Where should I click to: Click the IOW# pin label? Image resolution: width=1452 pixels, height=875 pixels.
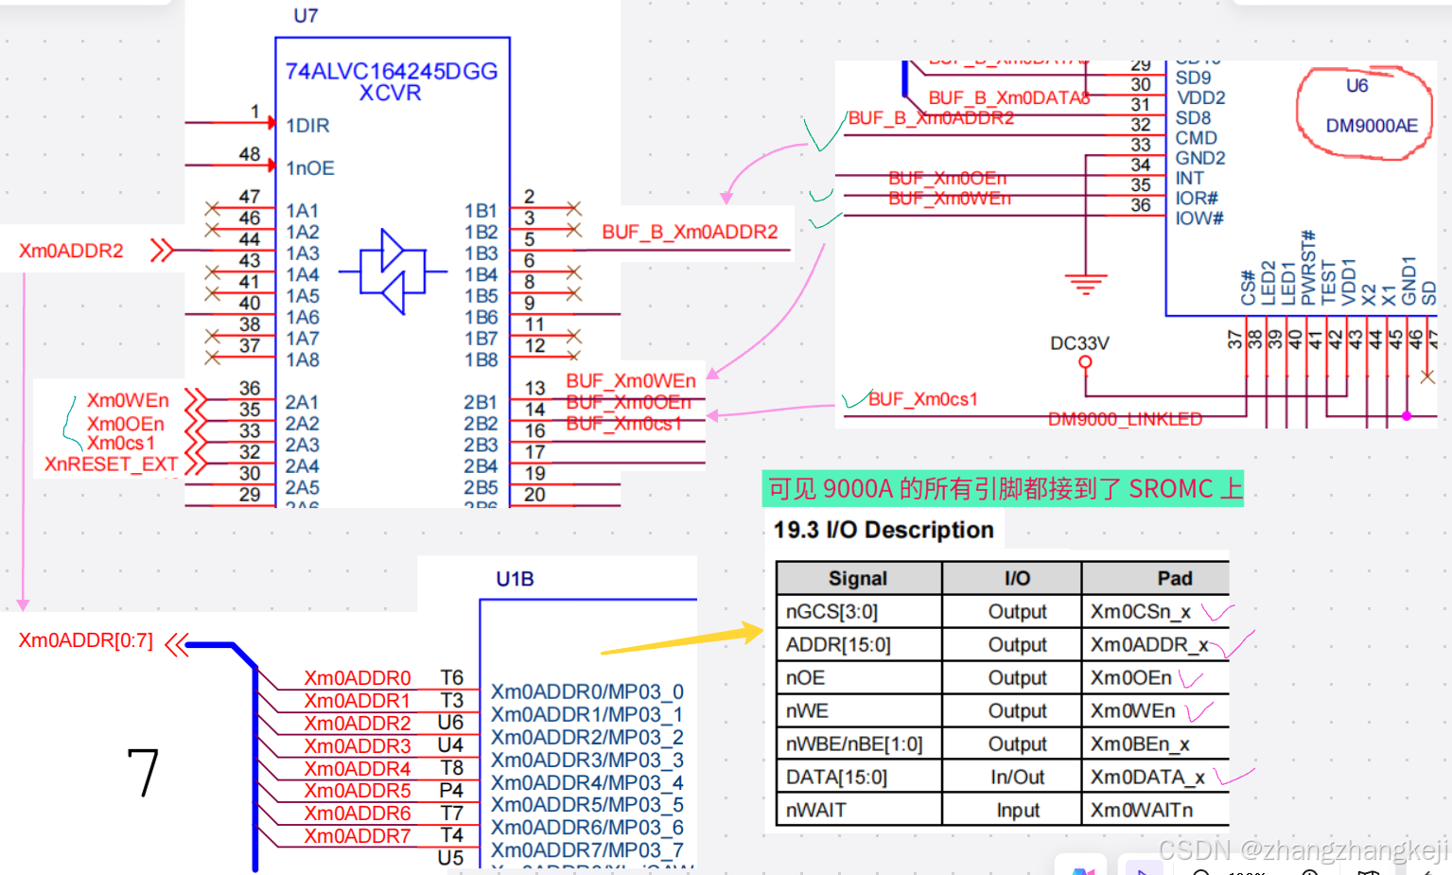1199,219
